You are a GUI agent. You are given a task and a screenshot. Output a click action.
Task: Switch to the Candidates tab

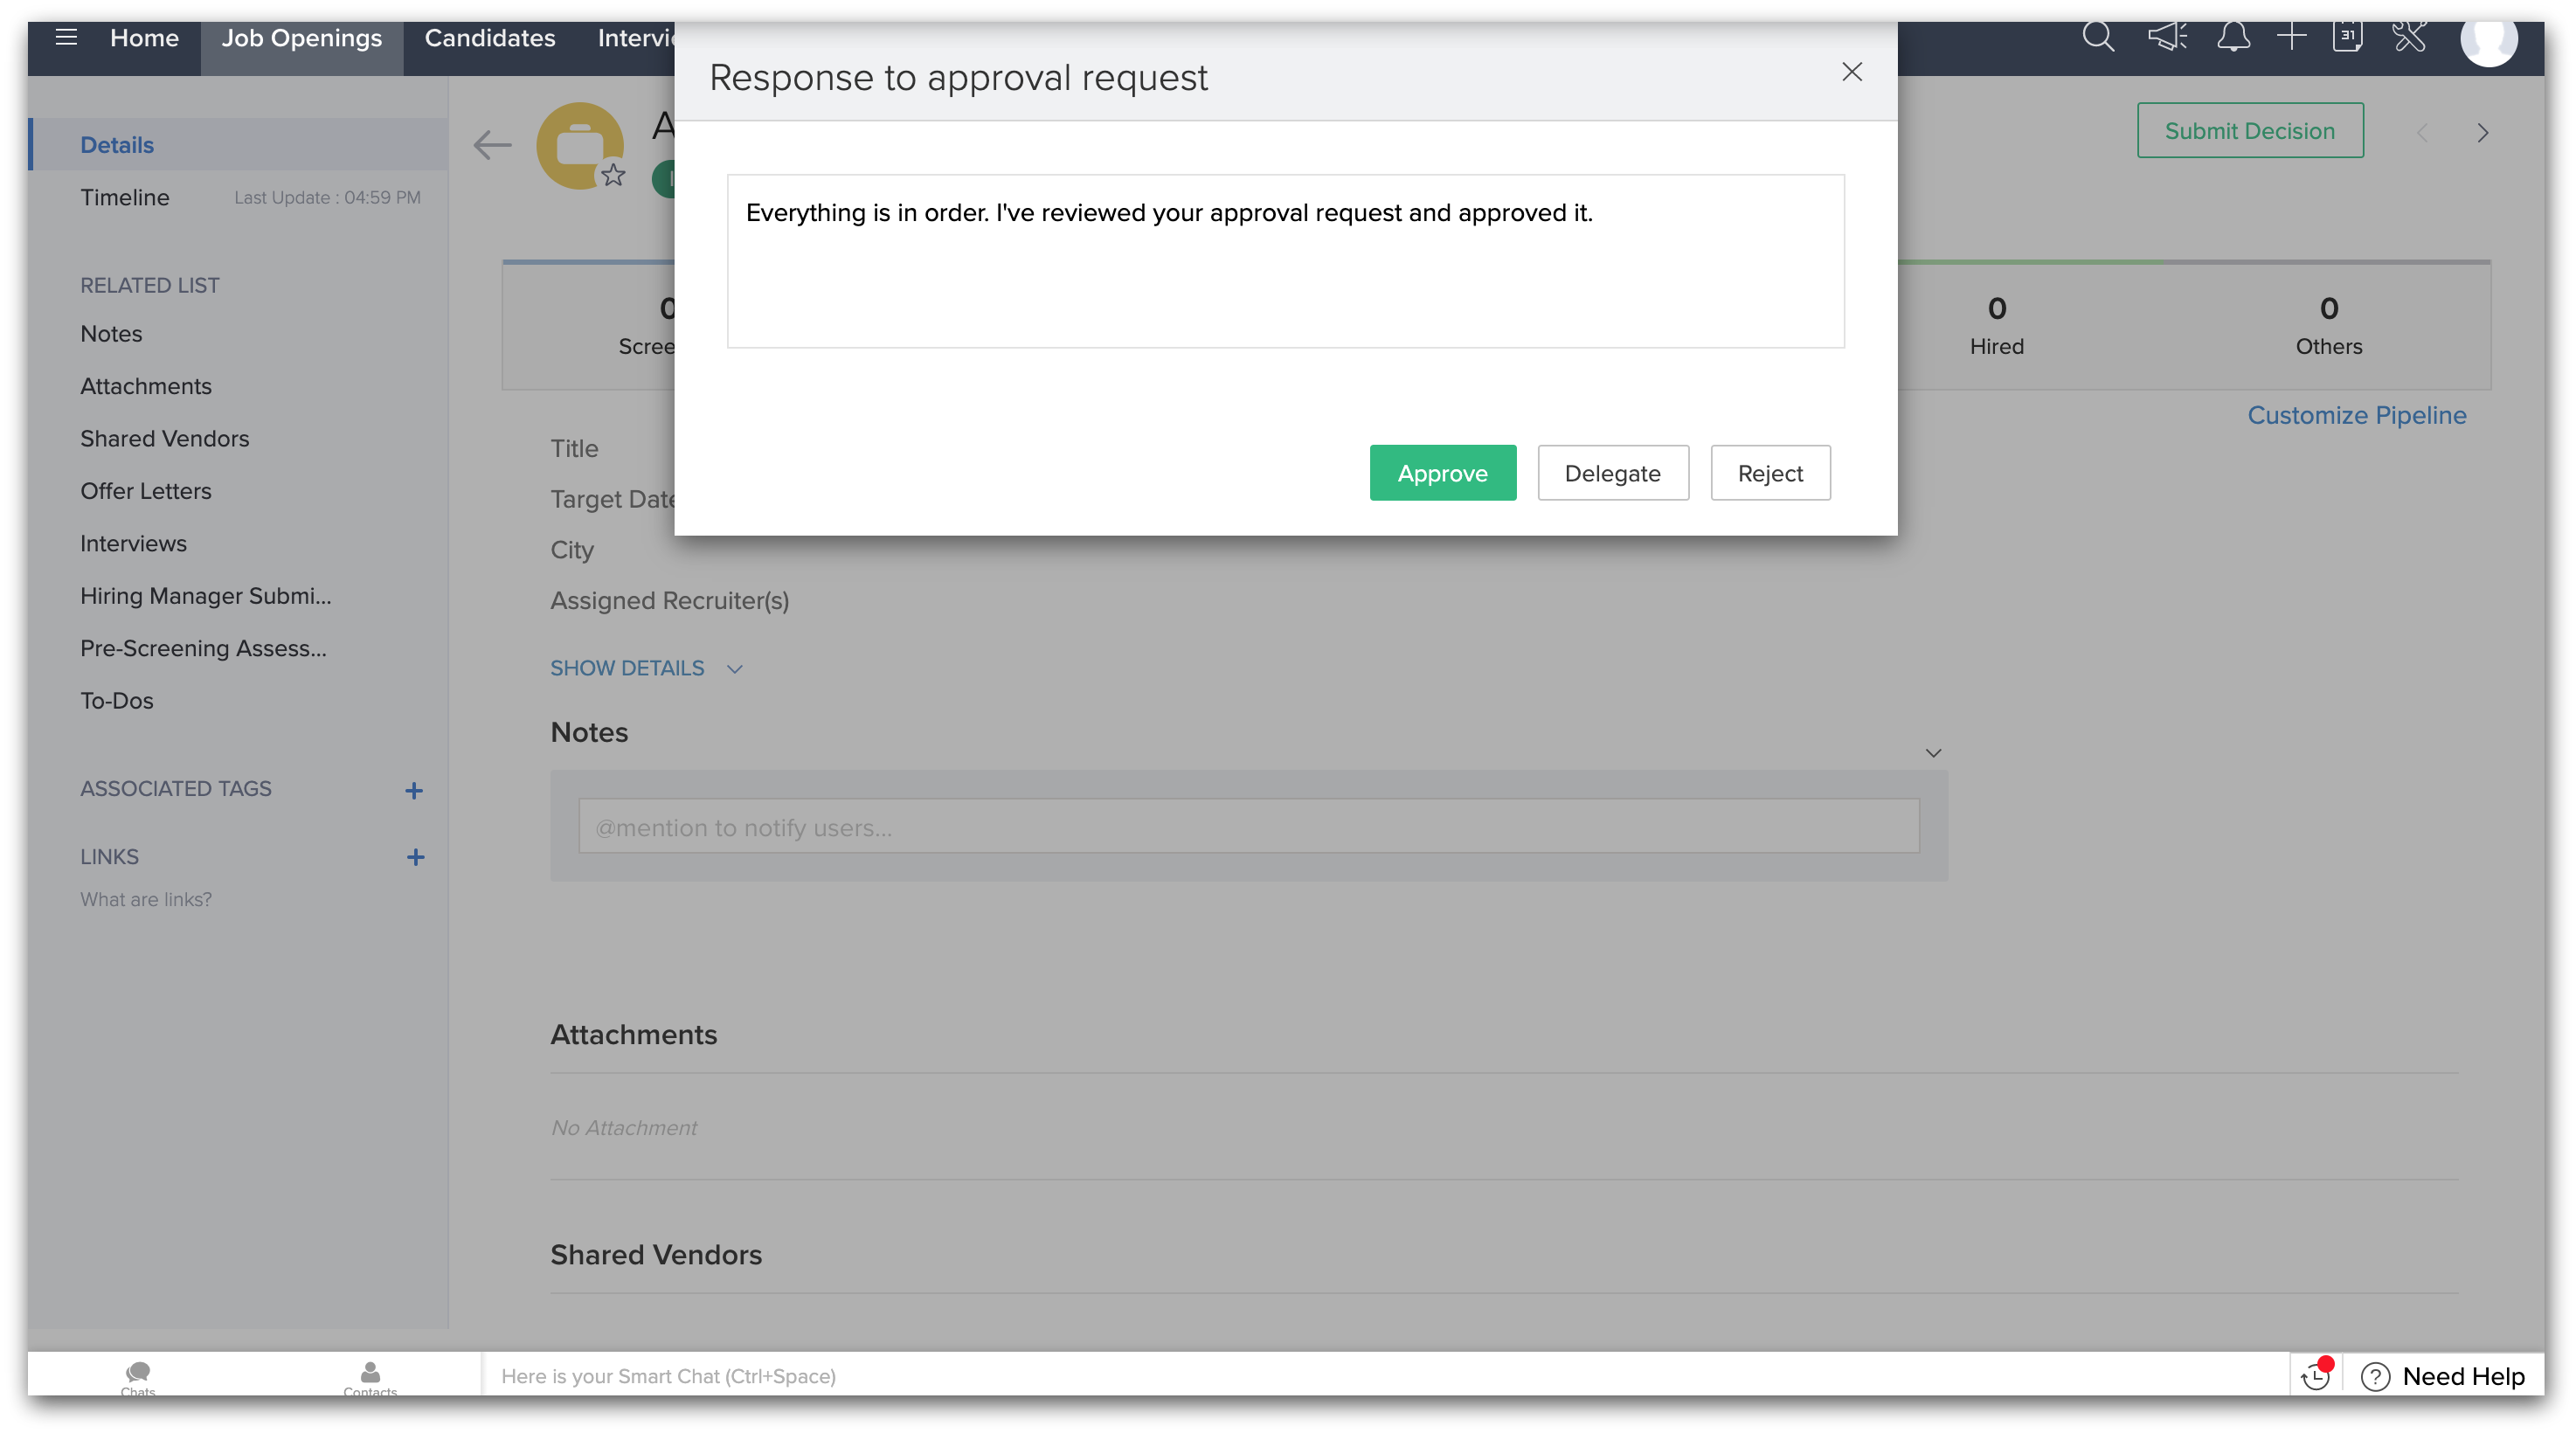pos(489,38)
